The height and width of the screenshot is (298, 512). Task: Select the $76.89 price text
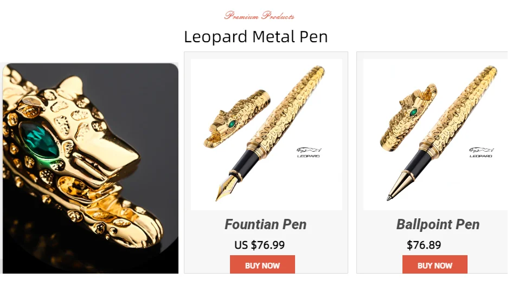424,245
